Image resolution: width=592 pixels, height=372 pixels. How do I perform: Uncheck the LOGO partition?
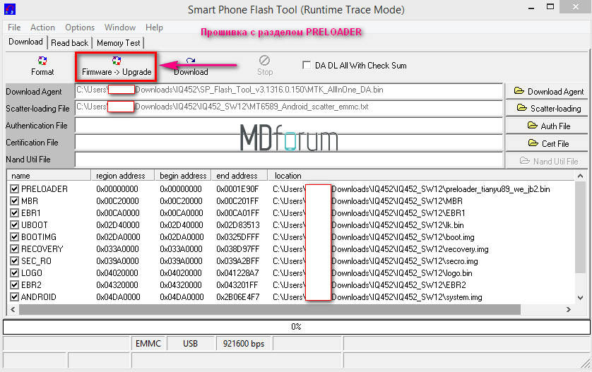(14, 272)
